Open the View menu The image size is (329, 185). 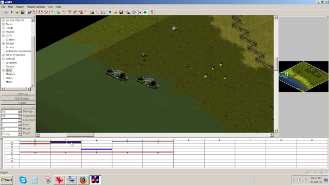(x=50, y=7)
